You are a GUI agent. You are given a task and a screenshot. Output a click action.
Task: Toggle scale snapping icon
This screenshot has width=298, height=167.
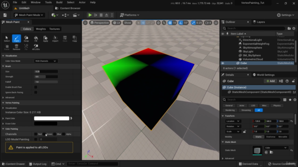193,23
